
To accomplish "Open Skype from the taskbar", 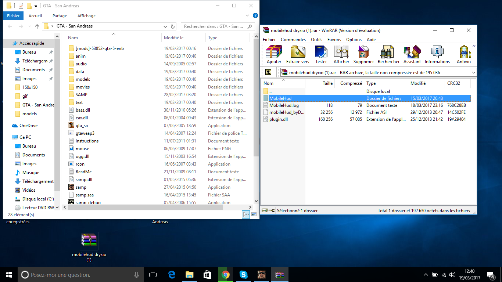I will click(x=243, y=275).
